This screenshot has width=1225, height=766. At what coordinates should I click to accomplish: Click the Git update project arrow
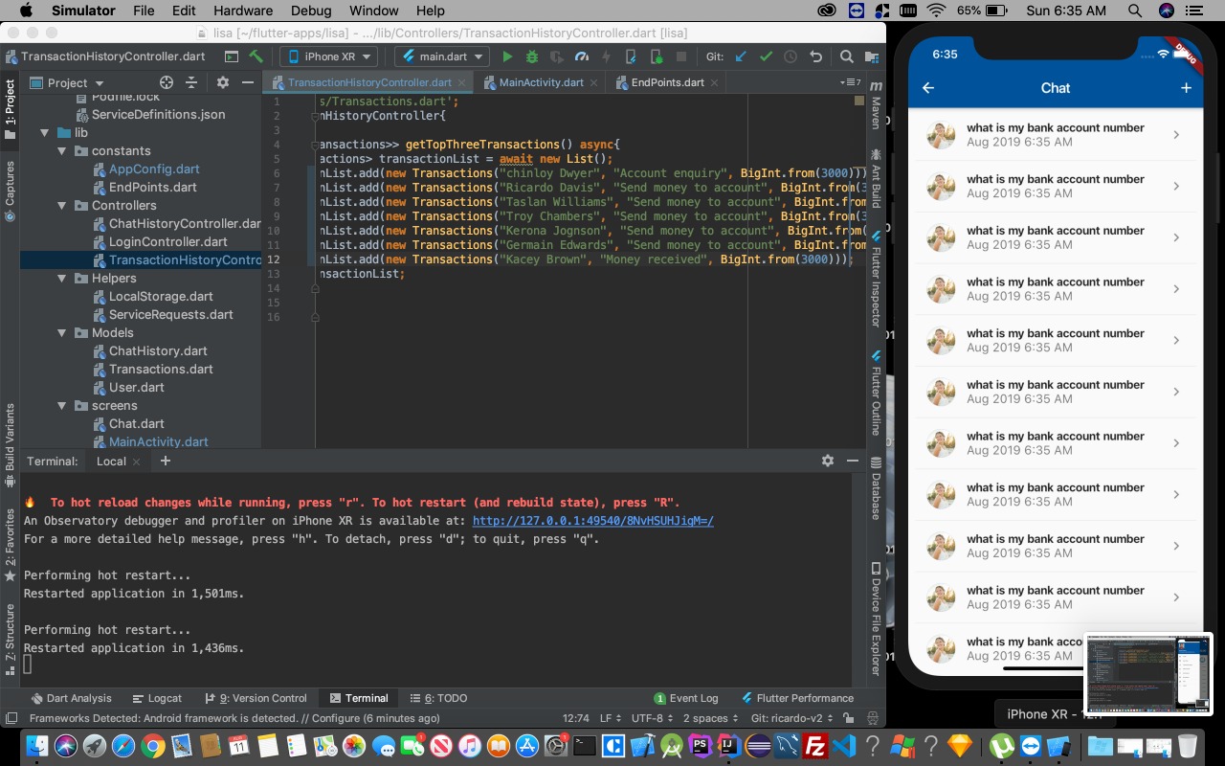(741, 56)
